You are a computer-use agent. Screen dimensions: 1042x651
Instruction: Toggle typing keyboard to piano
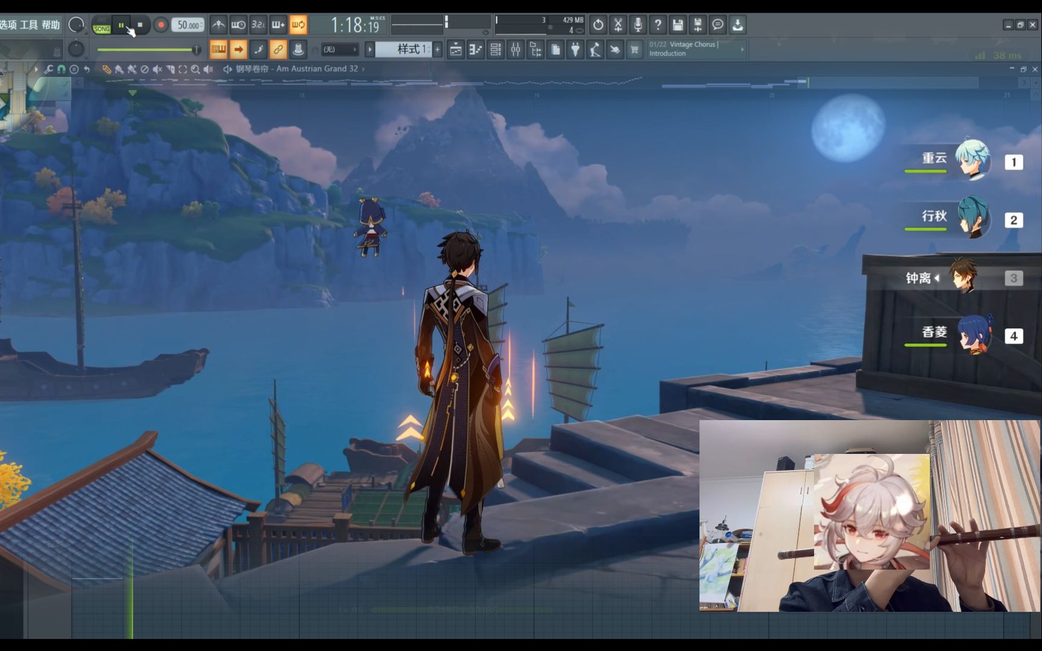[218, 49]
